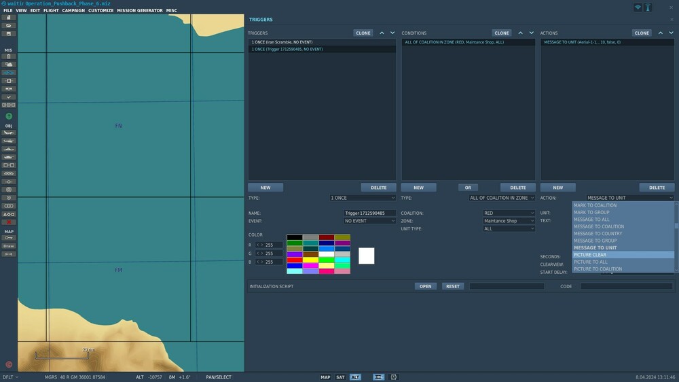Image resolution: width=679 pixels, height=382 pixels.
Task: Select the helicopter group tool
Action: point(9,141)
